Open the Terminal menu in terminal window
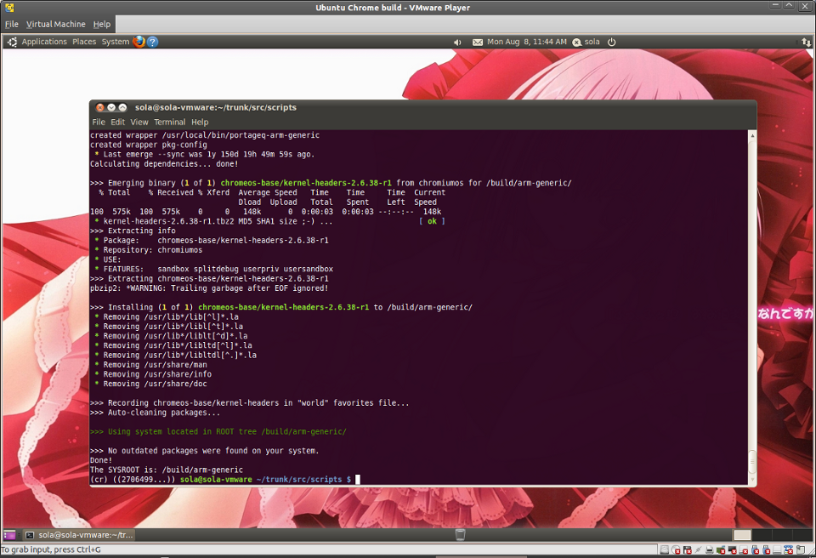The image size is (816, 558). (x=170, y=122)
